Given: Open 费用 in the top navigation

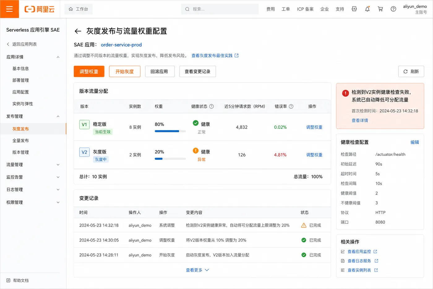Looking at the screenshot, I should tap(271, 9).
